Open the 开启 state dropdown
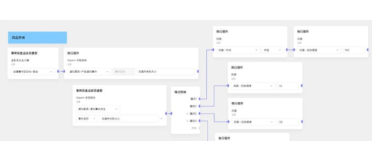 coord(273,50)
